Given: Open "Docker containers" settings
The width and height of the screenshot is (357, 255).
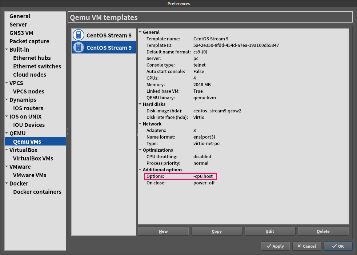Looking at the screenshot, I should (x=37, y=192).
